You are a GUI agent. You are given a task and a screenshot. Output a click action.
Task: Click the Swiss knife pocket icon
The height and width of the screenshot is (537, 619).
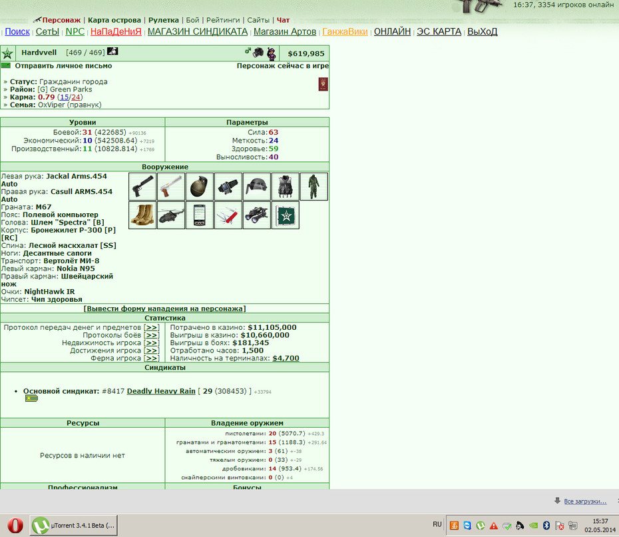tap(228, 215)
